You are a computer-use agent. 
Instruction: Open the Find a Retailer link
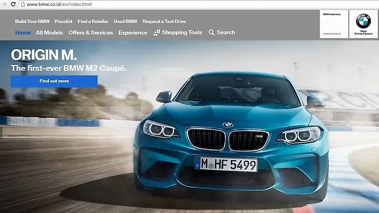(93, 21)
